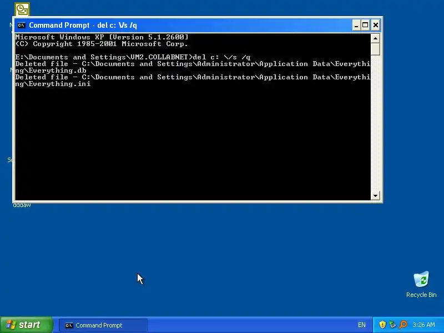The image size is (444, 333).
Task: Maximize the Command Prompt window
Action: click(365, 26)
